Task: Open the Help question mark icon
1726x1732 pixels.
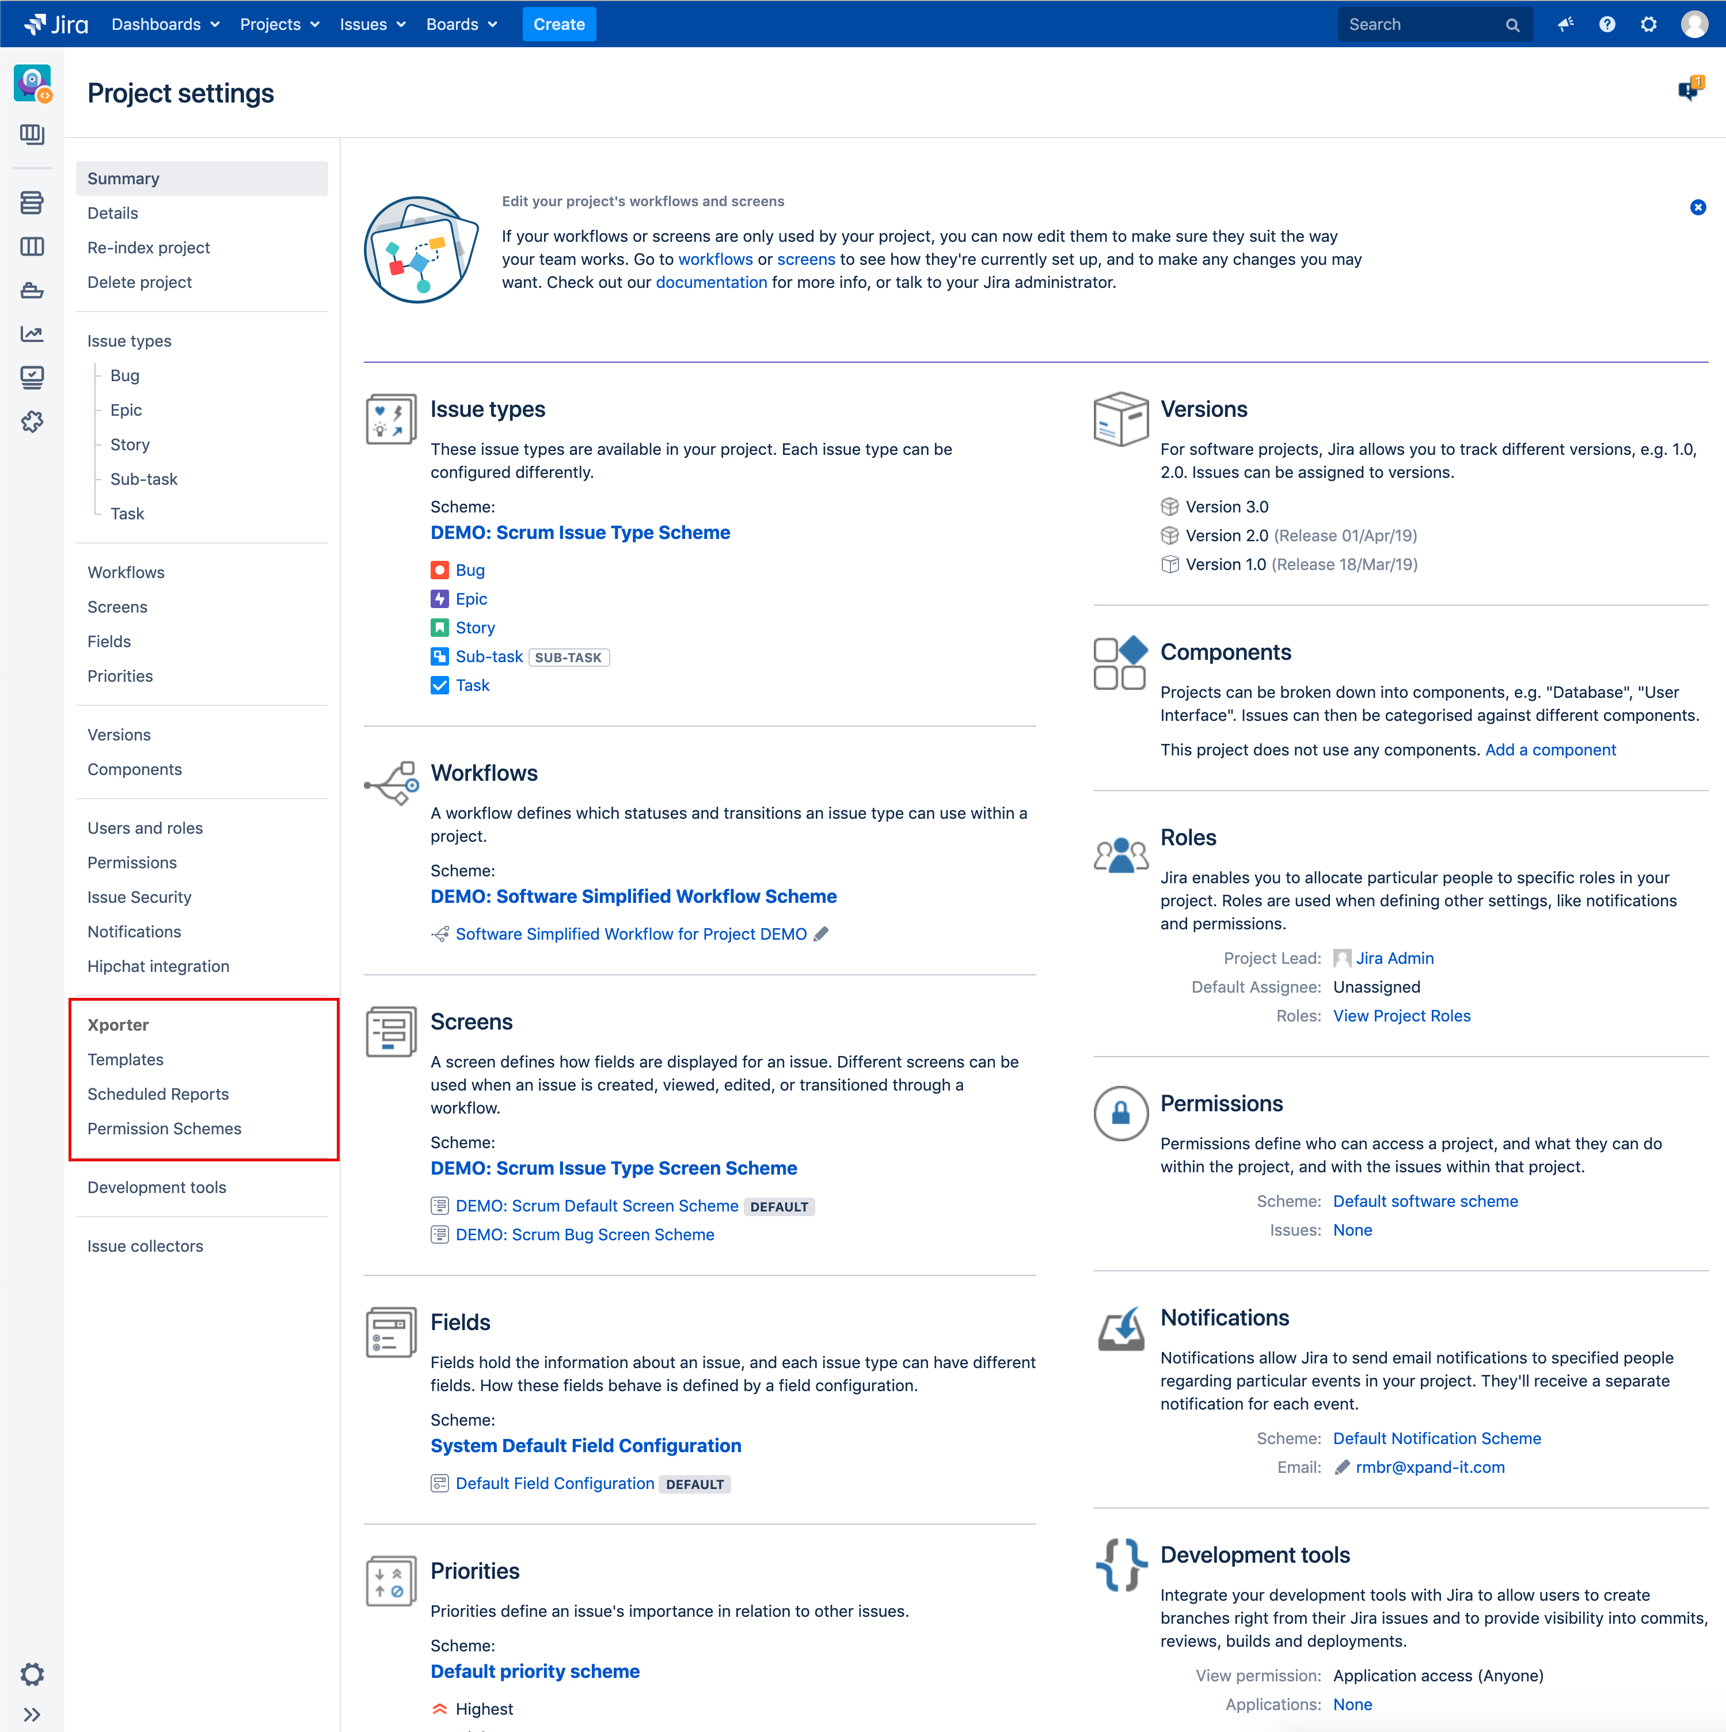Action: click(1607, 24)
